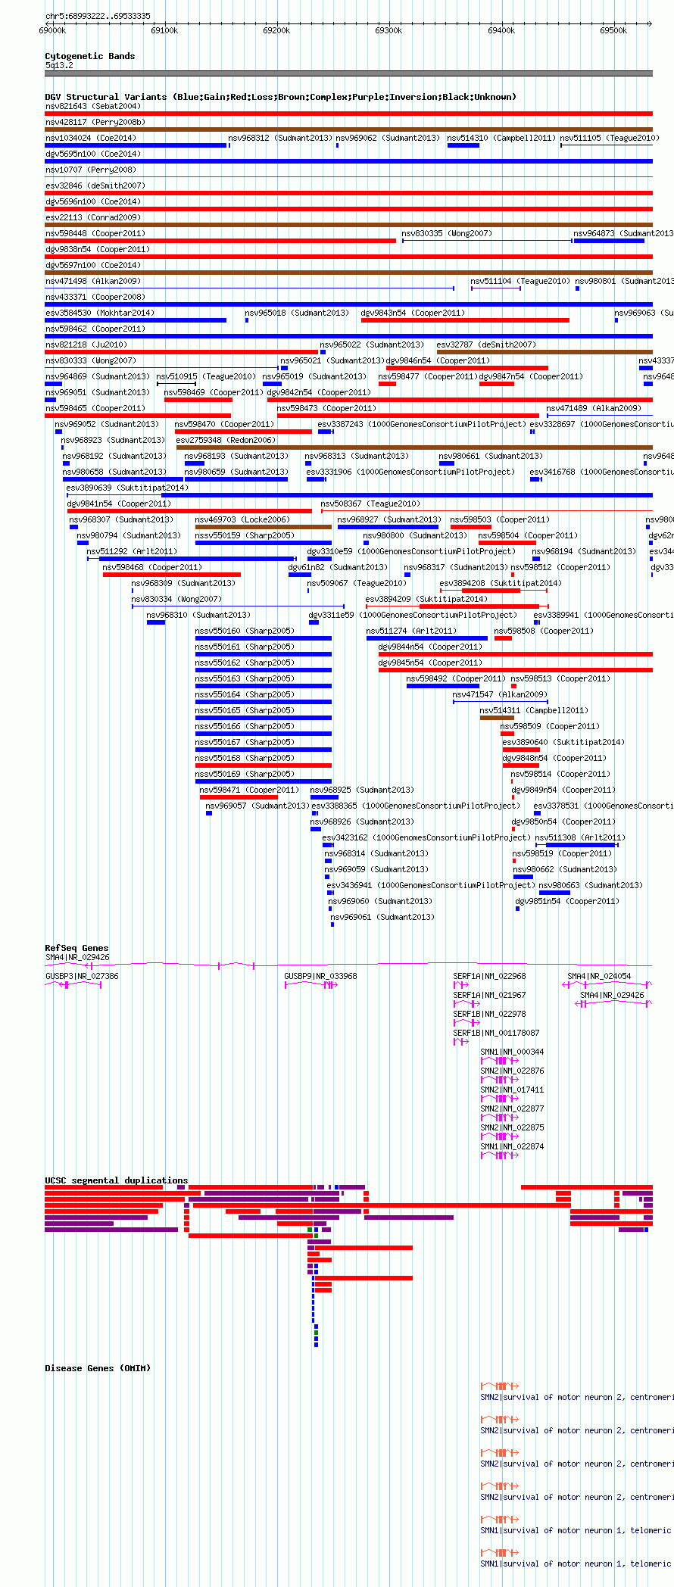This screenshot has height=1587, width=674.
Task: Click gene SERF1A|NM_022968
Action: [x=489, y=976]
